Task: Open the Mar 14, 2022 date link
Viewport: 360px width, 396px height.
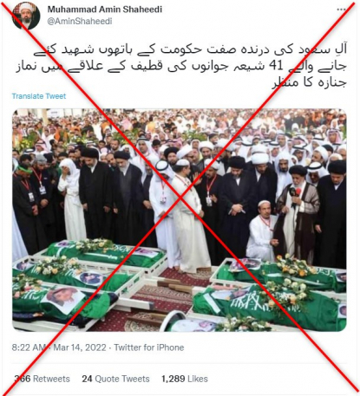Action: 80,347
